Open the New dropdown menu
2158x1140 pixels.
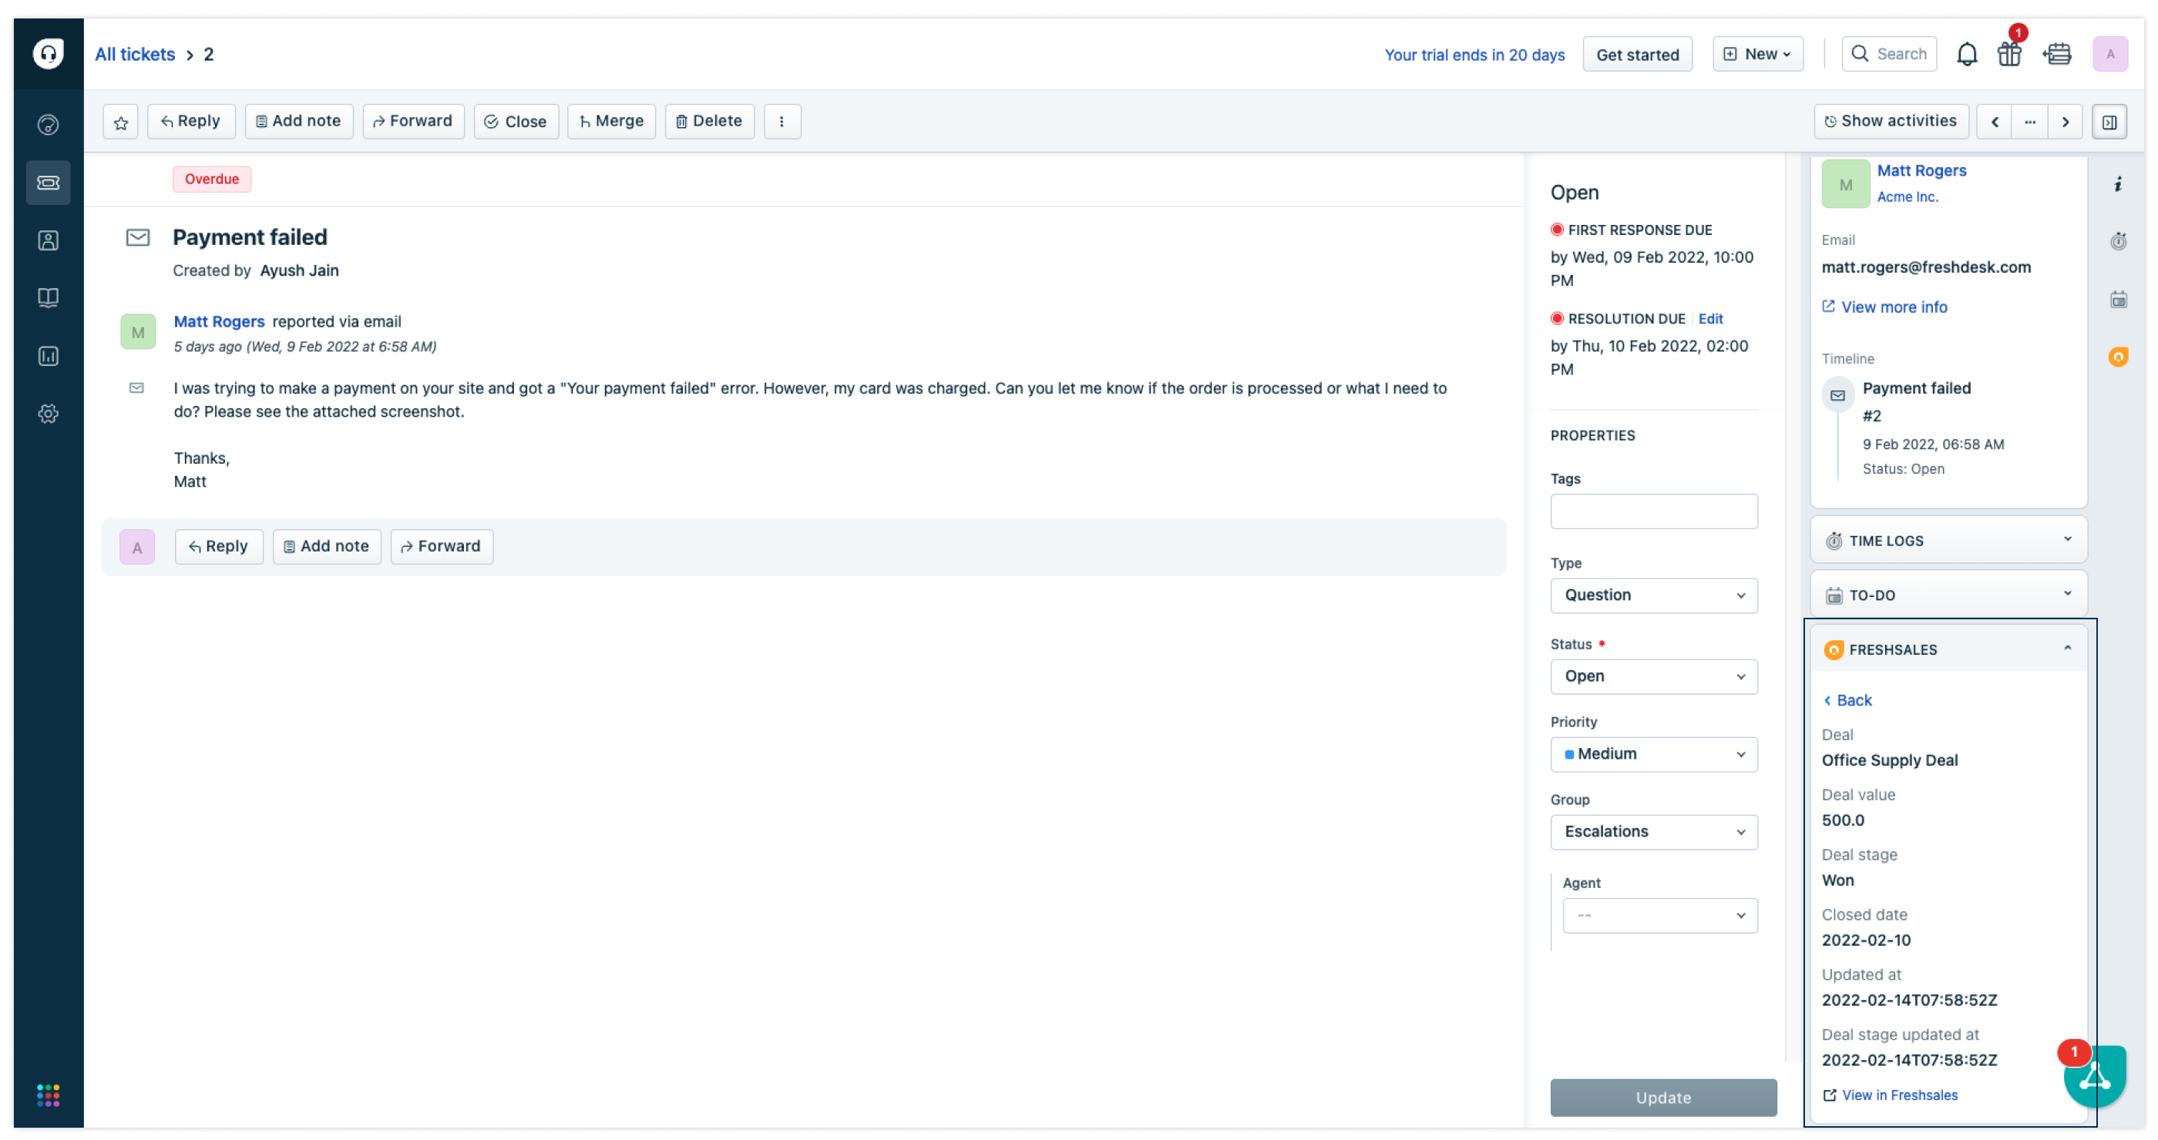click(1756, 55)
